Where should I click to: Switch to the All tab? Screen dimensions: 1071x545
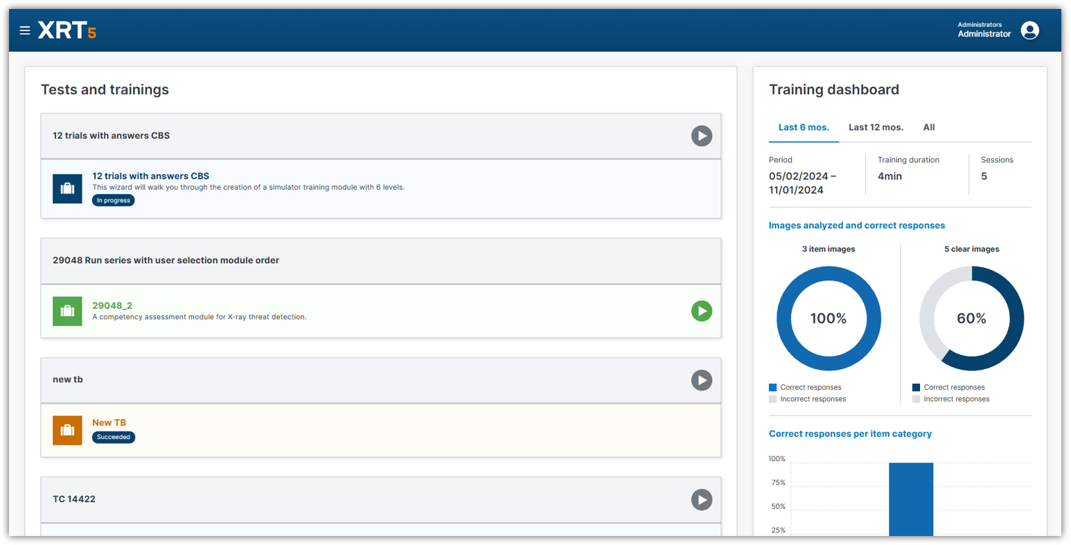[x=929, y=127]
